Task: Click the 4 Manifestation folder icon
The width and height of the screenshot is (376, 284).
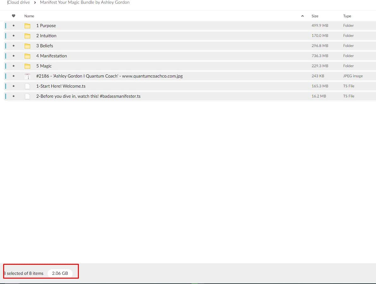Action: (x=27, y=56)
